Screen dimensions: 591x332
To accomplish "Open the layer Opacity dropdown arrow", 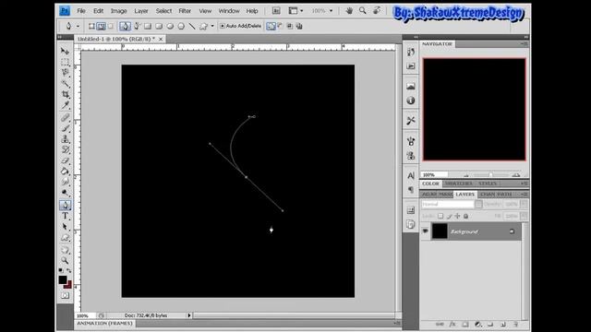I will pyautogui.click(x=524, y=204).
